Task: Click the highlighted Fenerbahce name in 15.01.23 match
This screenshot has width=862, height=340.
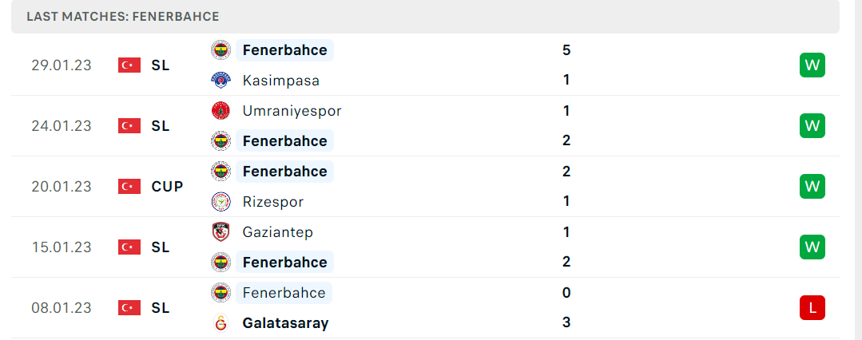Action: tap(284, 262)
